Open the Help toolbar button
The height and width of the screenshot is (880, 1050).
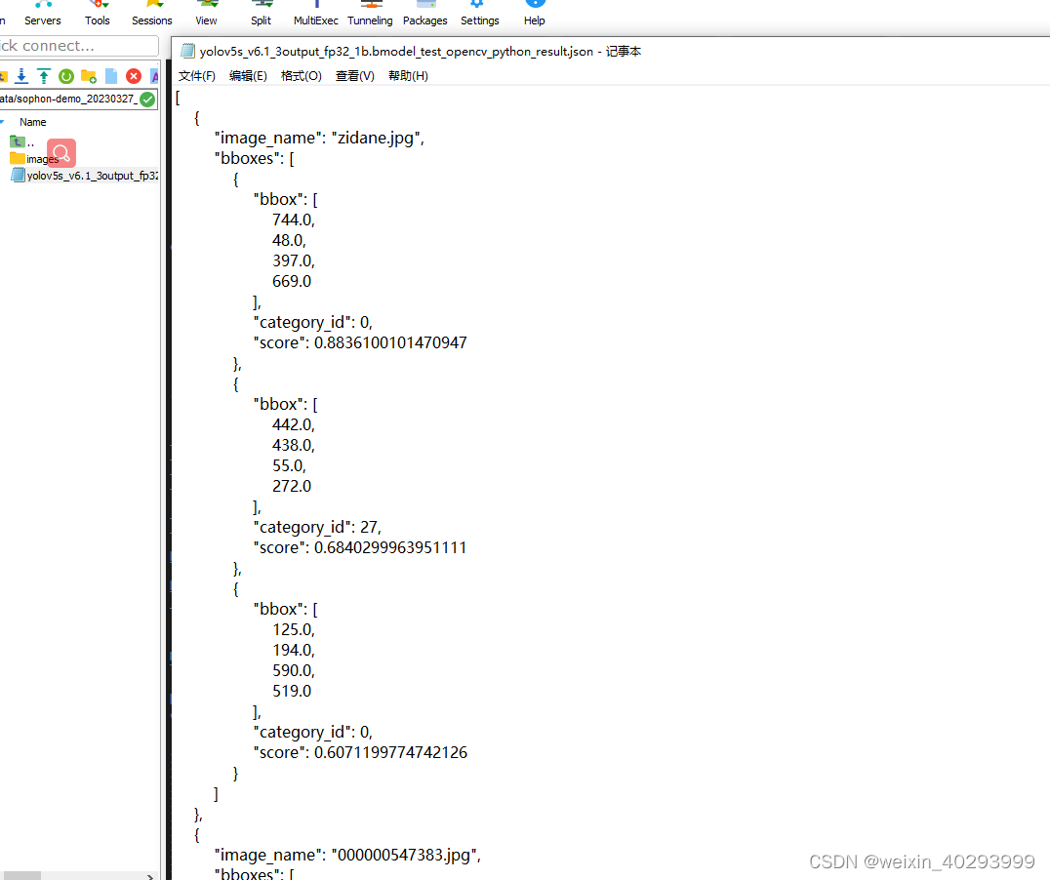coord(535,14)
